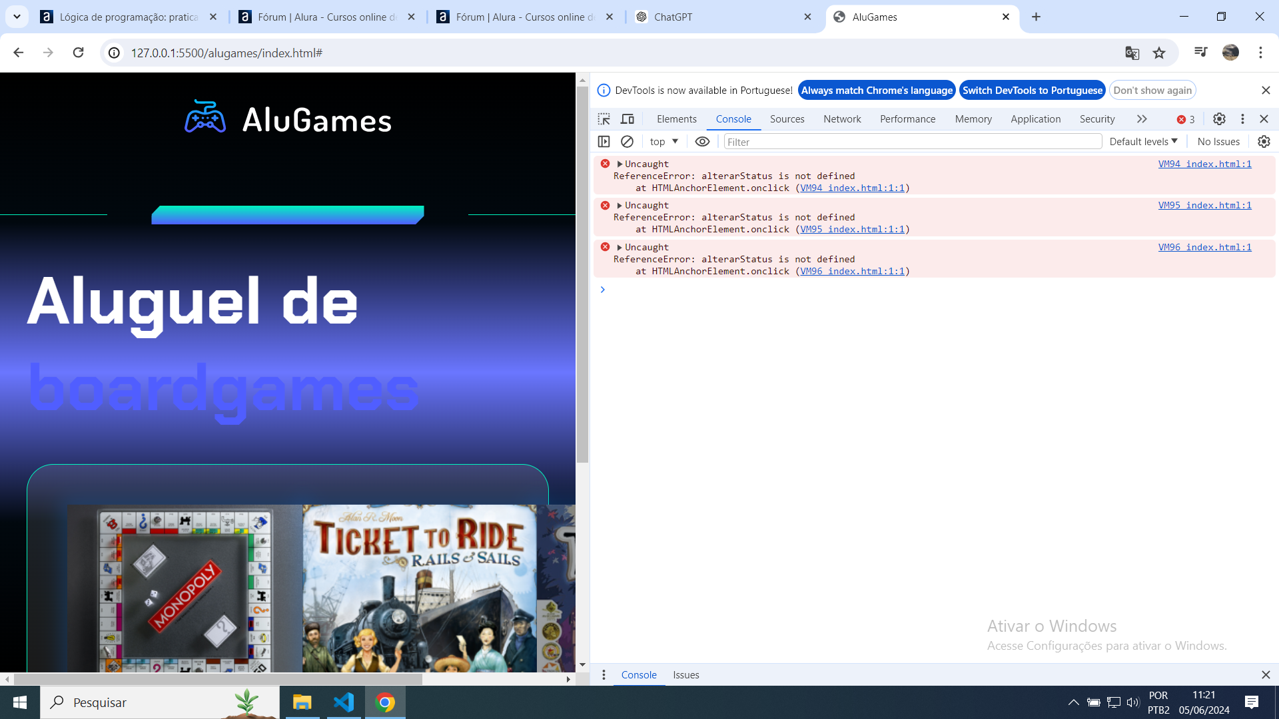
Task: Close the bottom drawer panel
Action: [1266, 675]
